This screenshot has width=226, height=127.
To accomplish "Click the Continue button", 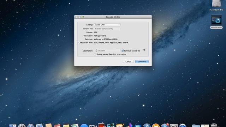I will click(142, 62).
